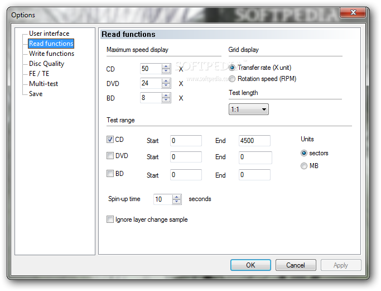Select Disc Quality in the sidebar
381x291 pixels.
click(x=46, y=64)
